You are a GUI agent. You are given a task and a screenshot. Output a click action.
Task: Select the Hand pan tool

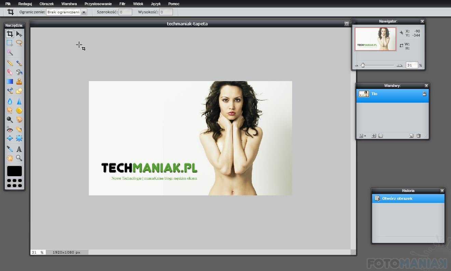pos(10,158)
